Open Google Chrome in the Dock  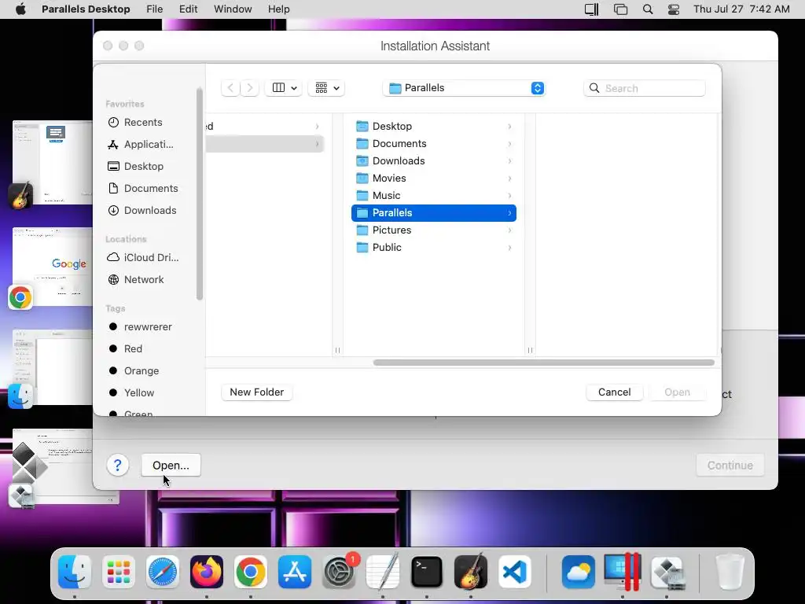click(x=251, y=572)
